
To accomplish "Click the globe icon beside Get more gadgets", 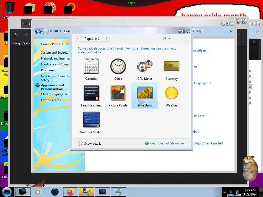I will pos(147,143).
